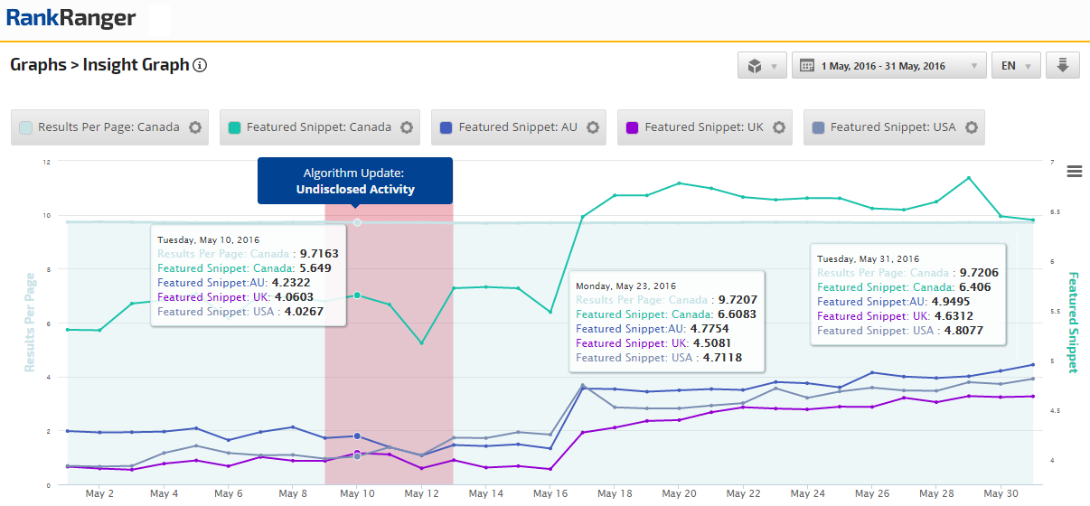Image resolution: width=1090 pixels, height=506 pixels.
Task: Click gear icon on Featured Snippet: AU
Action: (x=593, y=127)
